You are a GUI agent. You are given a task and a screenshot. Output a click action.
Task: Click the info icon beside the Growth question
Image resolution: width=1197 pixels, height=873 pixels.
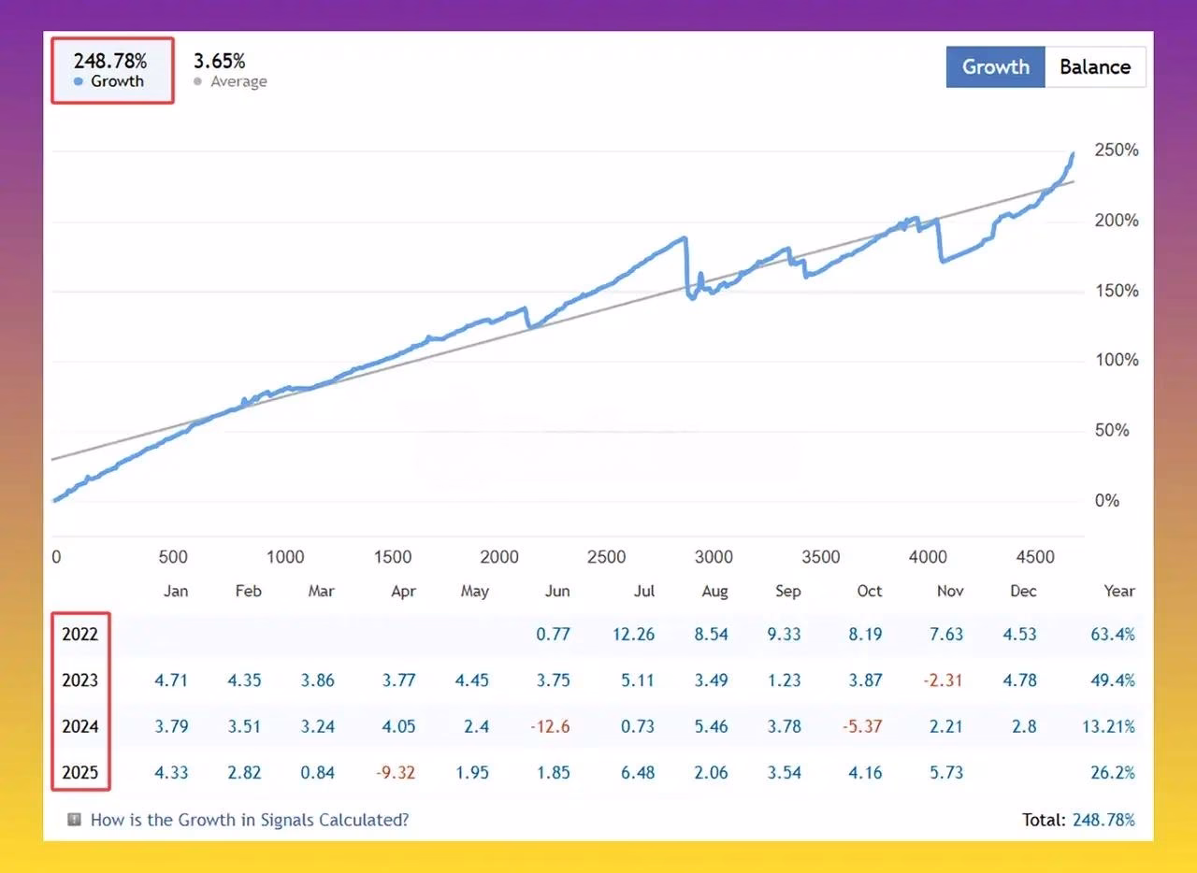[x=75, y=820]
